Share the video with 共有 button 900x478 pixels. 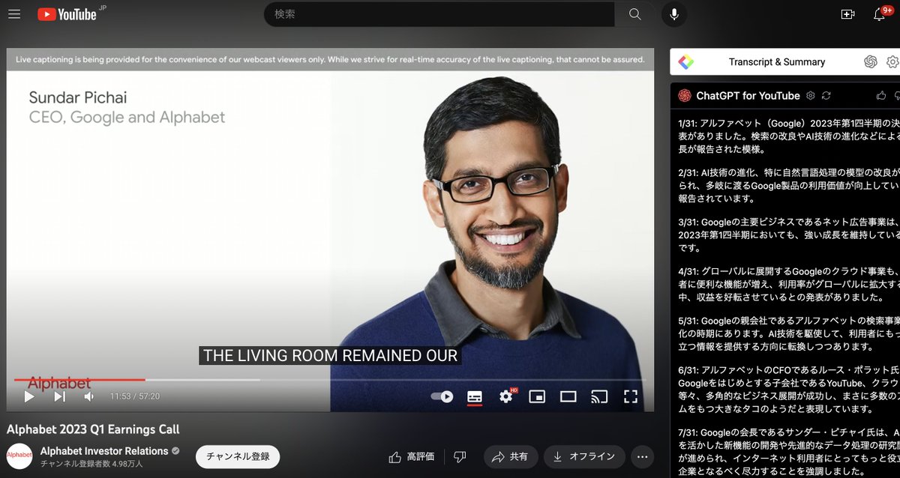coord(510,456)
